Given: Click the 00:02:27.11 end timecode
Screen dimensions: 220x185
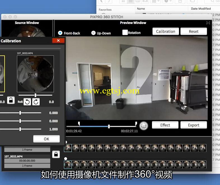Looking at the screenshot, I should tap(129, 131).
